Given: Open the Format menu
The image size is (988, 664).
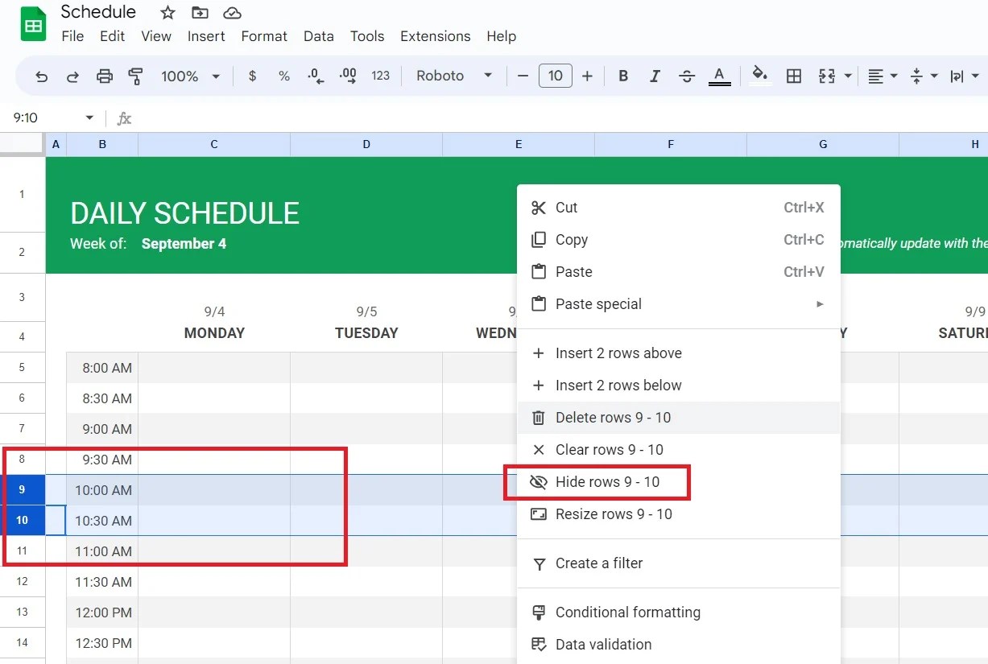Looking at the screenshot, I should click(x=264, y=36).
